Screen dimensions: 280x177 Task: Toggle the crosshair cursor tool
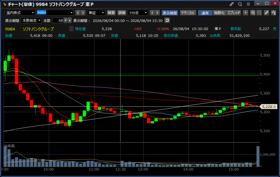point(246,13)
